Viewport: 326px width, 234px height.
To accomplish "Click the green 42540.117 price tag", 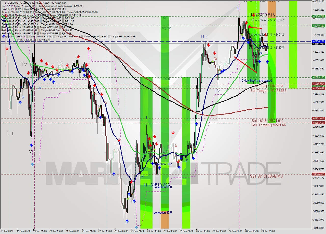I will pos(318,26).
